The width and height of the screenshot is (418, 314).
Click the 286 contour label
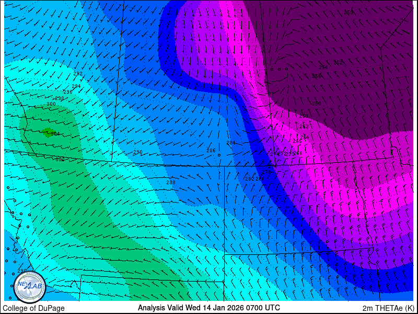point(211,151)
